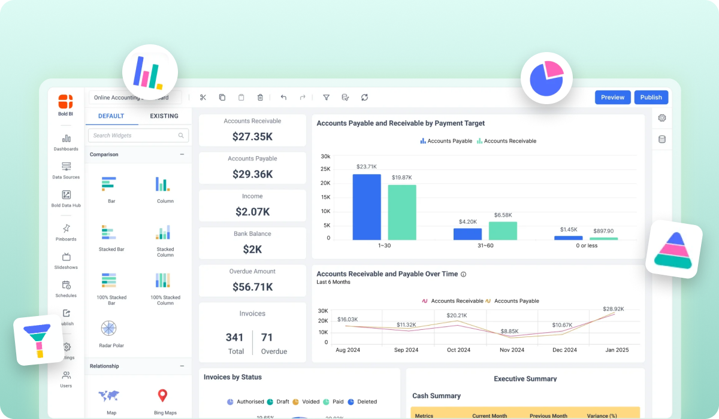This screenshot has height=419, width=719.
Task: Click the Online Accounting dashboard name field
Action: (x=135, y=98)
